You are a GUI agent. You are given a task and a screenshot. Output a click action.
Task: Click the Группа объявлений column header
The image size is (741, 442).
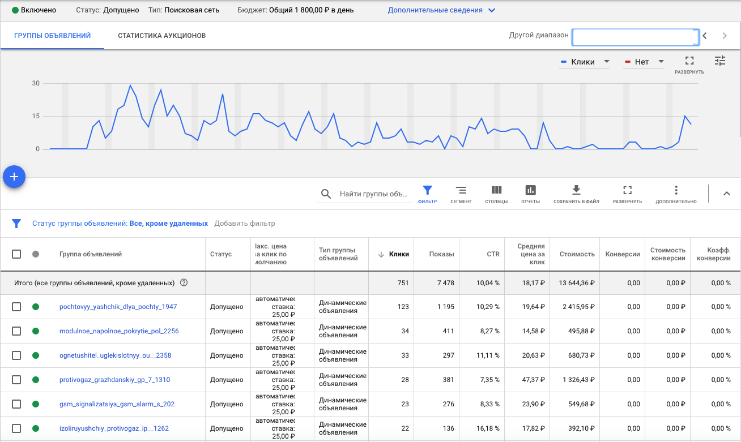click(x=91, y=254)
